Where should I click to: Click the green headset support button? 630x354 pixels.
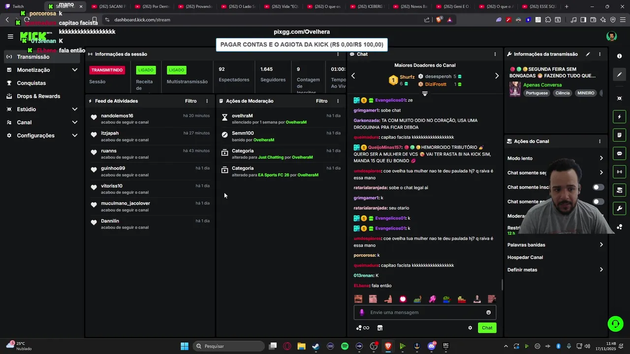click(x=615, y=324)
